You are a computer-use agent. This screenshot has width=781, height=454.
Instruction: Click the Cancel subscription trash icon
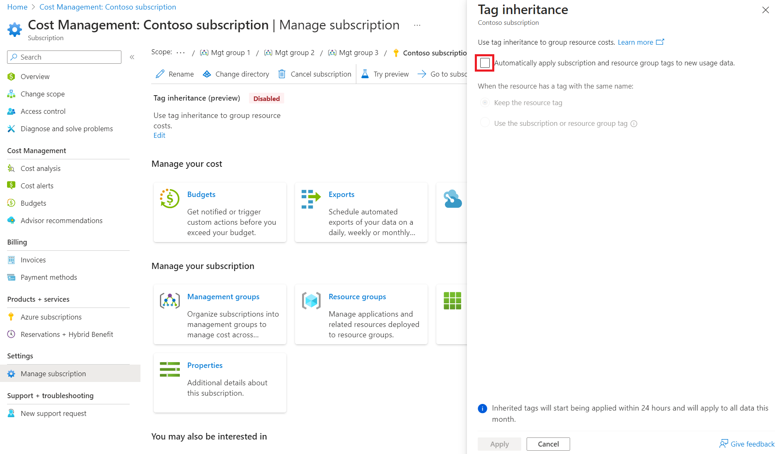282,74
